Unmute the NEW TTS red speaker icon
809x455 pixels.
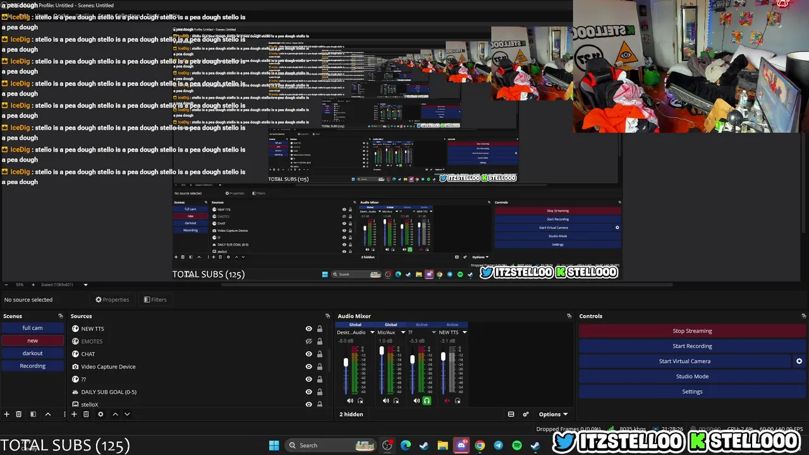[x=447, y=401]
